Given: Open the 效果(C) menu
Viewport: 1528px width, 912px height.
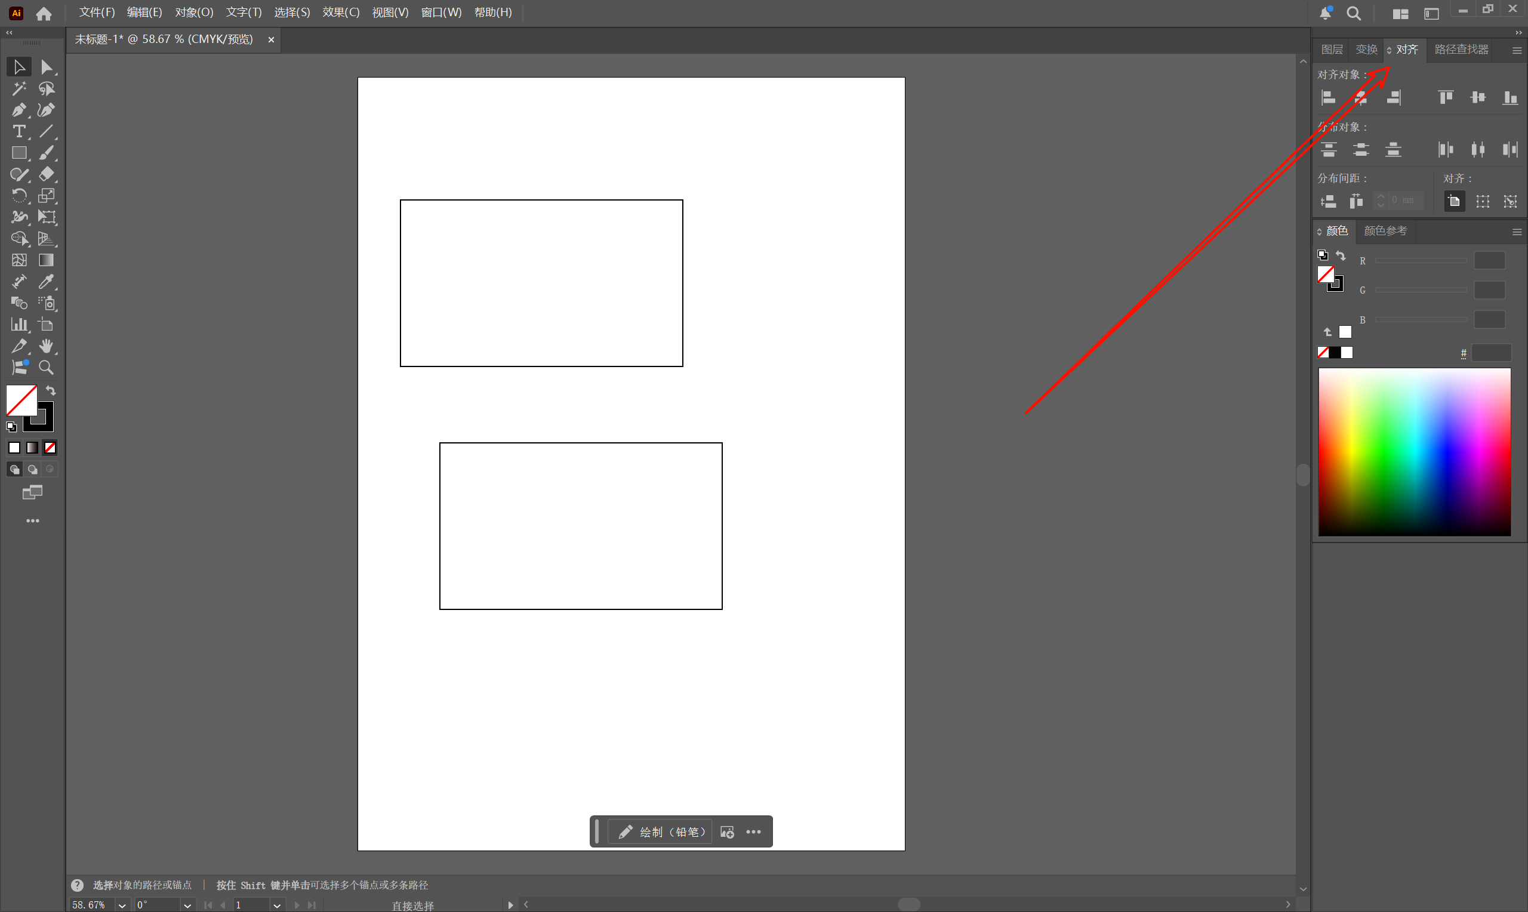Looking at the screenshot, I should pos(341,13).
